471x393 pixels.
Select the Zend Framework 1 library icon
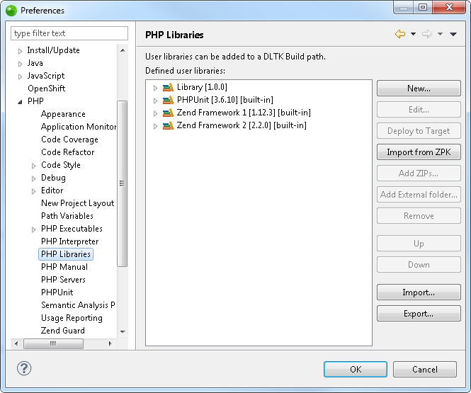coord(168,113)
